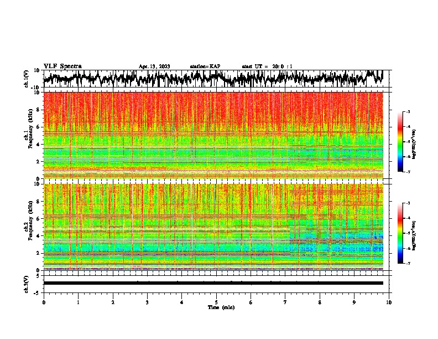Image resolution: width=438 pixels, height=339 pixels.
Task: Click tick label "2" on the time axis
Action: point(113,302)
